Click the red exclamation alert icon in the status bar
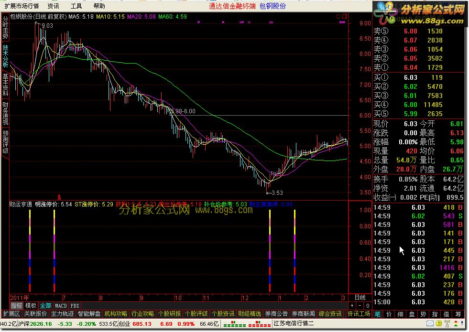Screen dimensions: 469x332 coord(462,323)
